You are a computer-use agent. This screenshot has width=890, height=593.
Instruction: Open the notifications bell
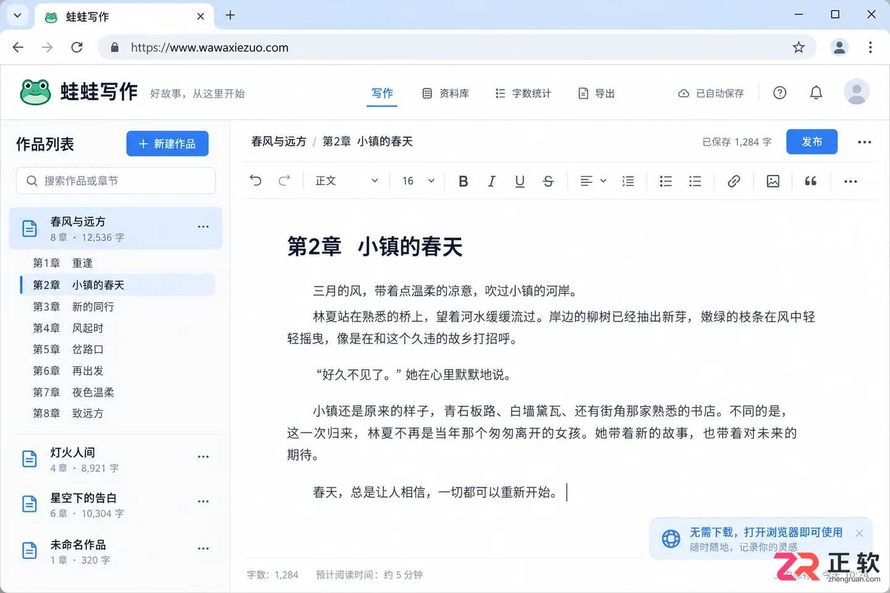click(x=816, y=93)
